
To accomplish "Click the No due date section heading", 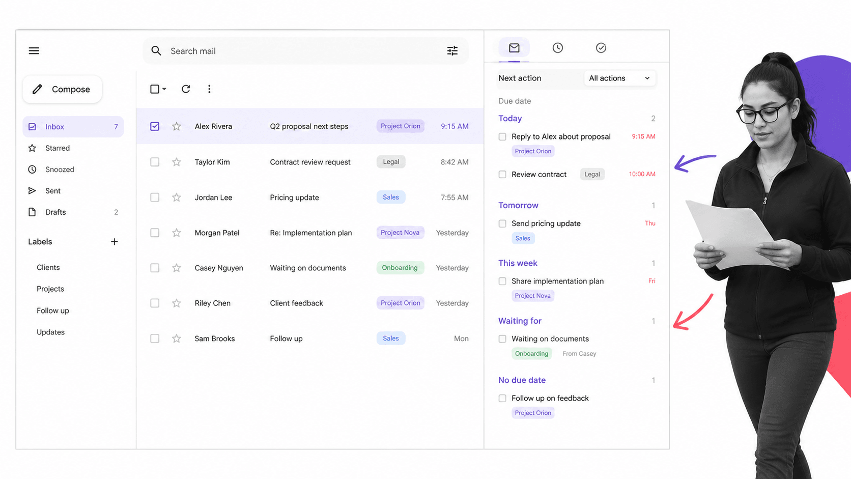I will (522, 380).
